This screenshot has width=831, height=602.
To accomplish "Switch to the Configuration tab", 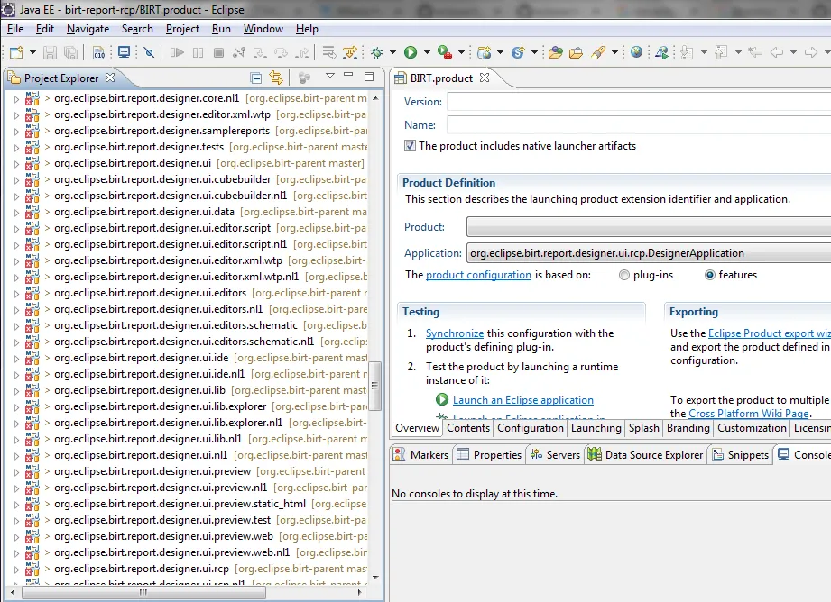I will pos(531,428).
